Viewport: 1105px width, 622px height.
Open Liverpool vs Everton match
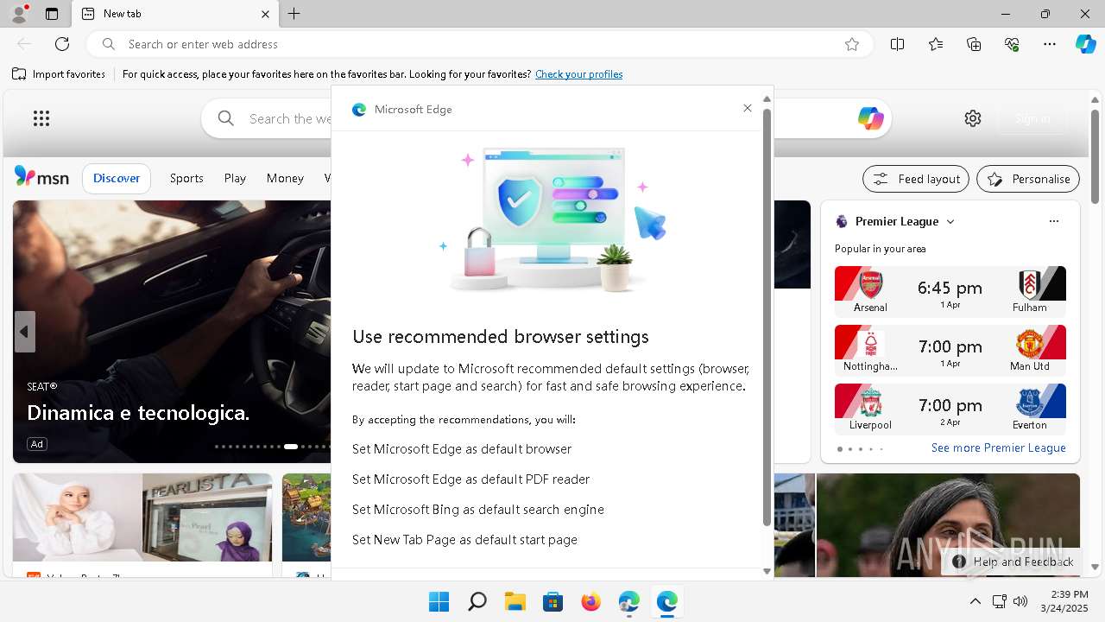pyautogui.click(x=950, y=409)
